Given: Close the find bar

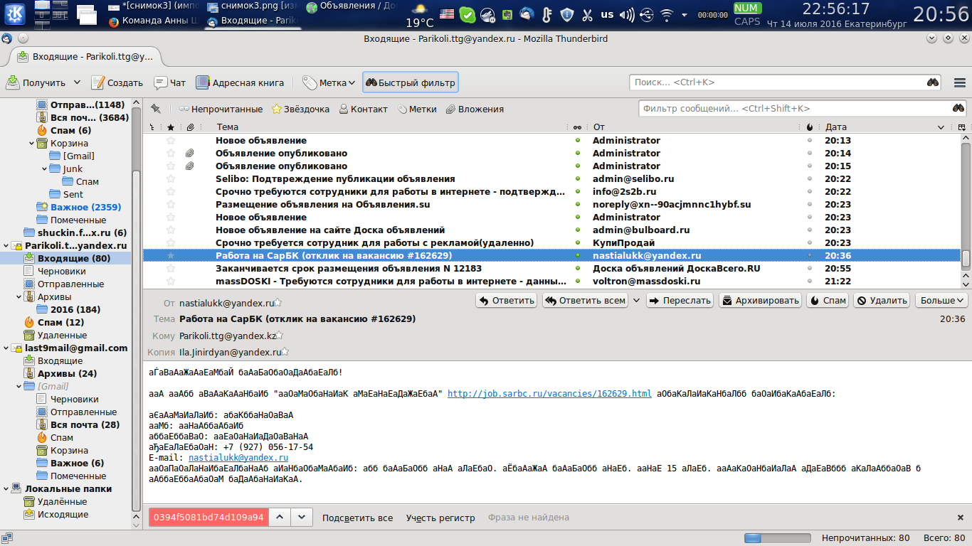Looking at the screenshot, I should coord(960,518).
